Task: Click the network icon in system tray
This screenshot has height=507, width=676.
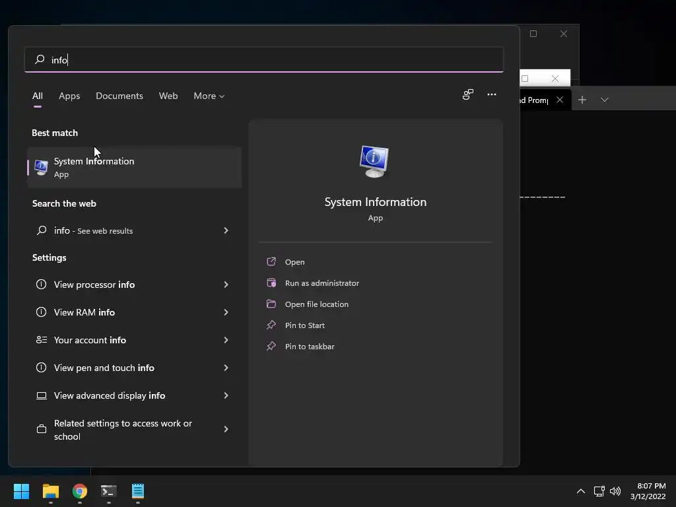Action: click(x=599, y=491)
